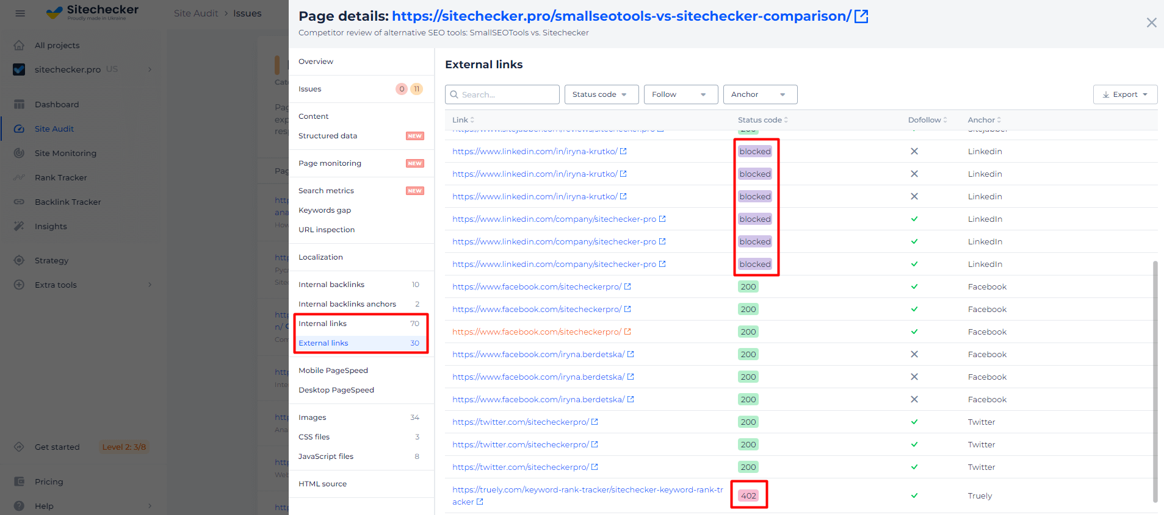Open the page URL in the details header

click(621, 16)
